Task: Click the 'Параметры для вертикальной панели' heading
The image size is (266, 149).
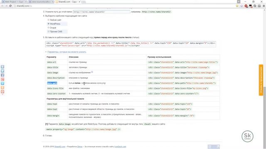Action: (x=65, y=99)
